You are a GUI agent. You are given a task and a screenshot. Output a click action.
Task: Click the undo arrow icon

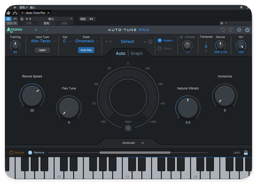point(222,30)
